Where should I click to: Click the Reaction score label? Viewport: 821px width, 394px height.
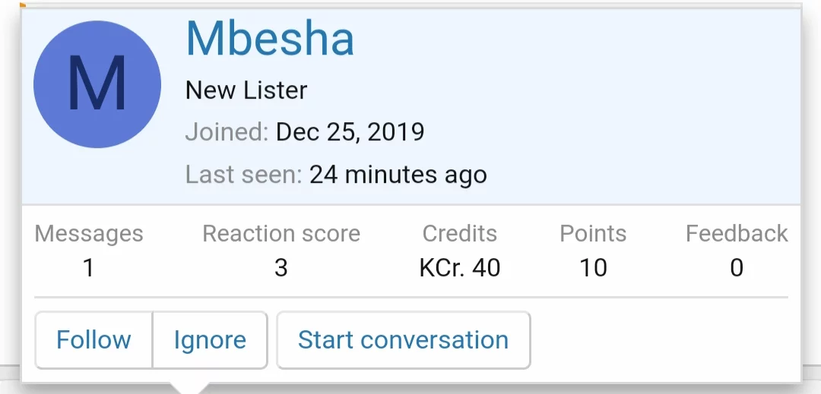tap(281, 234)
